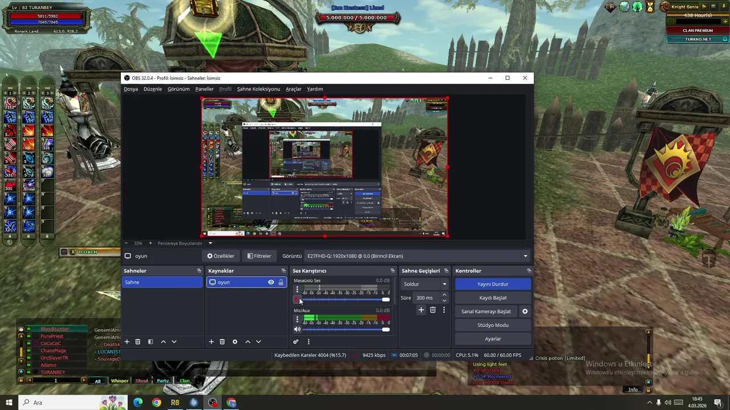The height and width of the screenshot is (410, 730).
Task: Open Masaüstü Ses options dots
Action: point(297,290)
